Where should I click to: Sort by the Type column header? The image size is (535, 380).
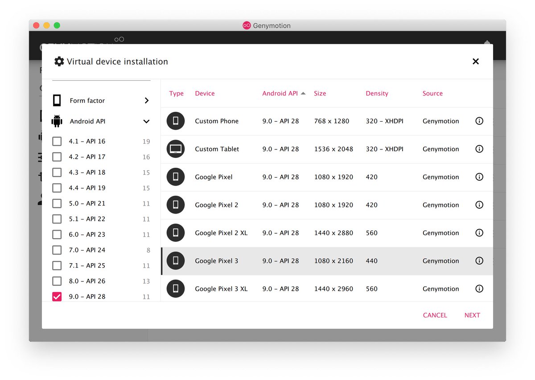pyautogui.click(x=177, y=93)
